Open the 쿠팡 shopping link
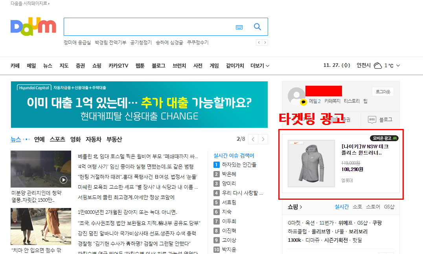423x254 pixels. pos(377,223)
